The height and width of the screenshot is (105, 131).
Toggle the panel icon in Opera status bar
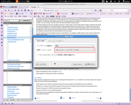(2, 104)
